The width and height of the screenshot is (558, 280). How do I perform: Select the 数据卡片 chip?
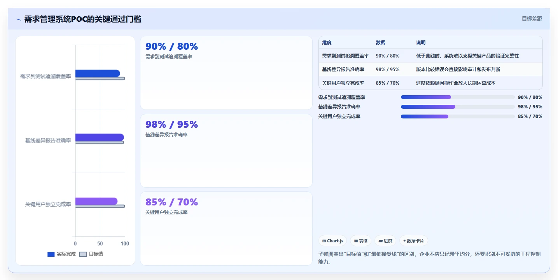[413, 241]
